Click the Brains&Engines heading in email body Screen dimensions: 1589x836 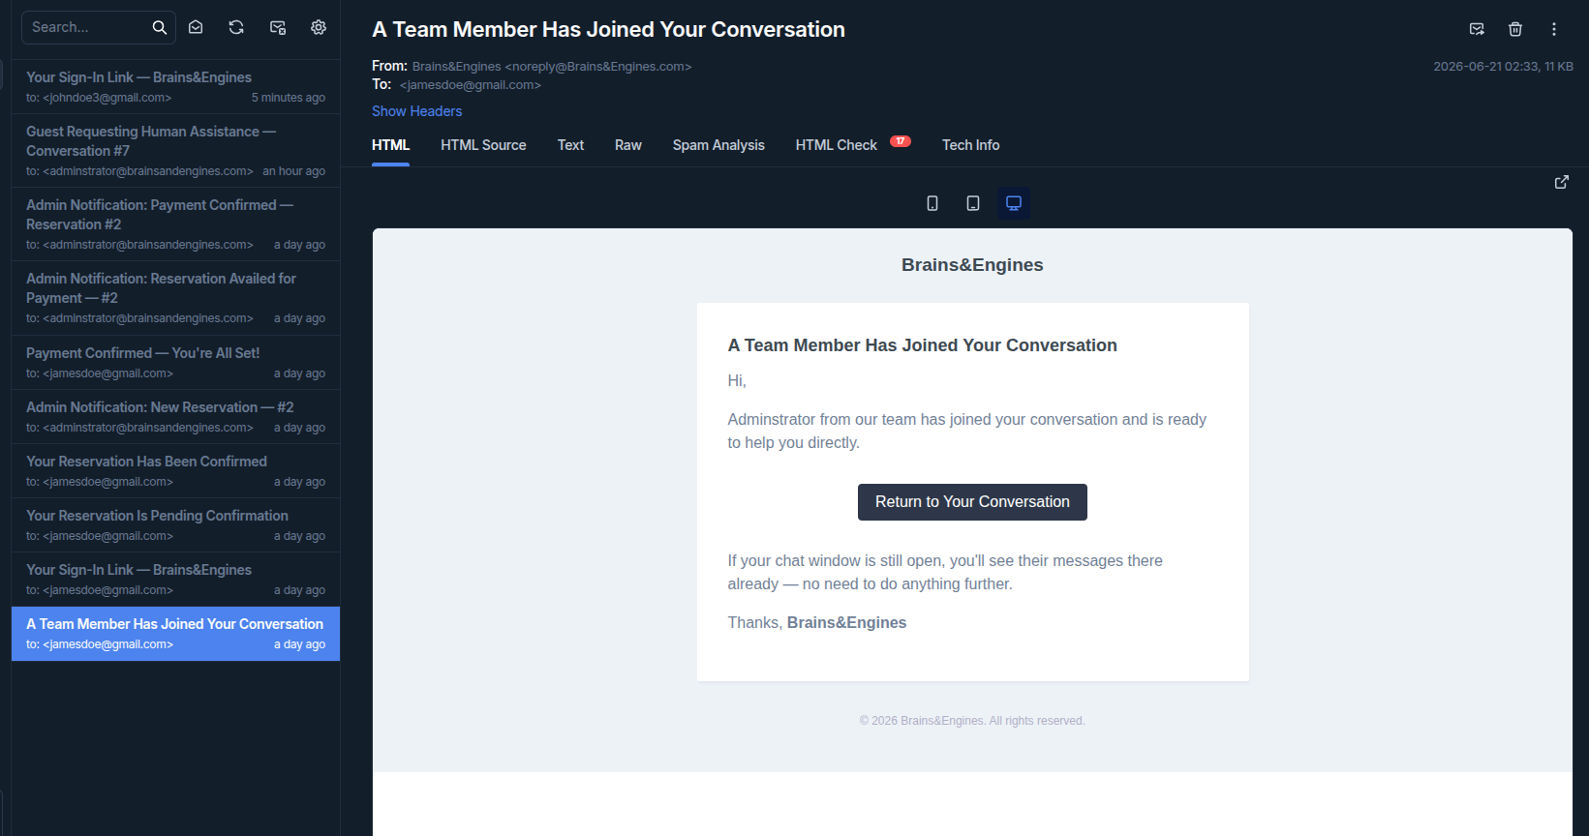pyautogui.click(x=972, y=265)
